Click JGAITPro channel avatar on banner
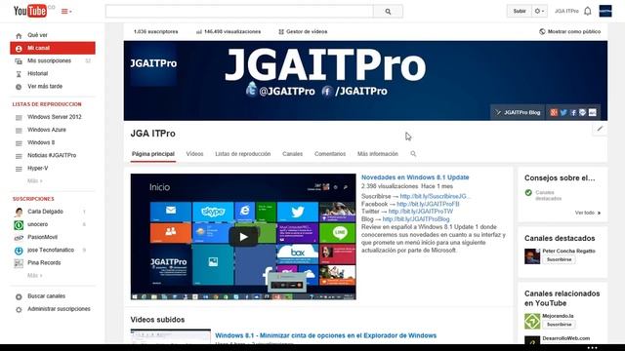Viewport: 625px width, 351px height. 153,63
